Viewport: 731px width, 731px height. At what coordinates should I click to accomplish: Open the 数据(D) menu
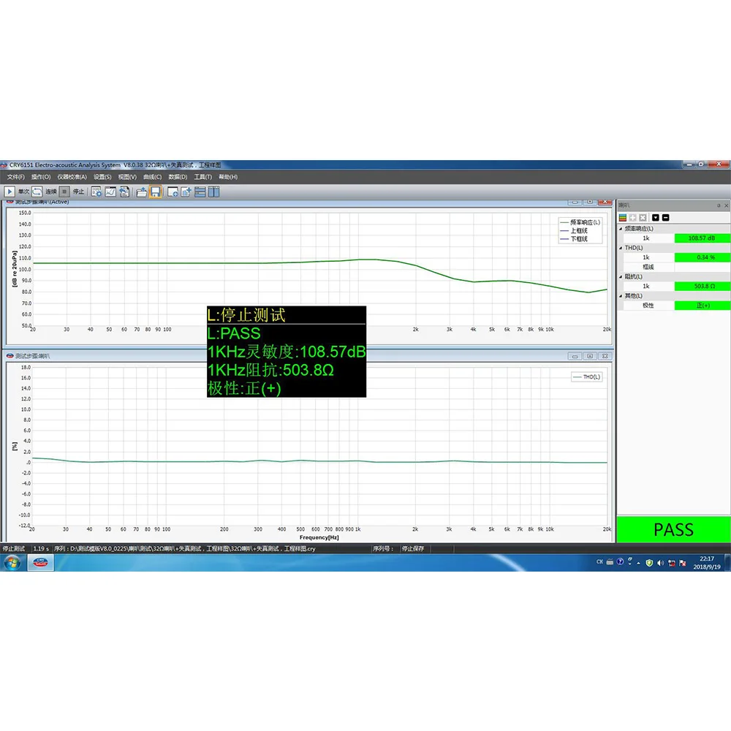(x=178, y=177)
